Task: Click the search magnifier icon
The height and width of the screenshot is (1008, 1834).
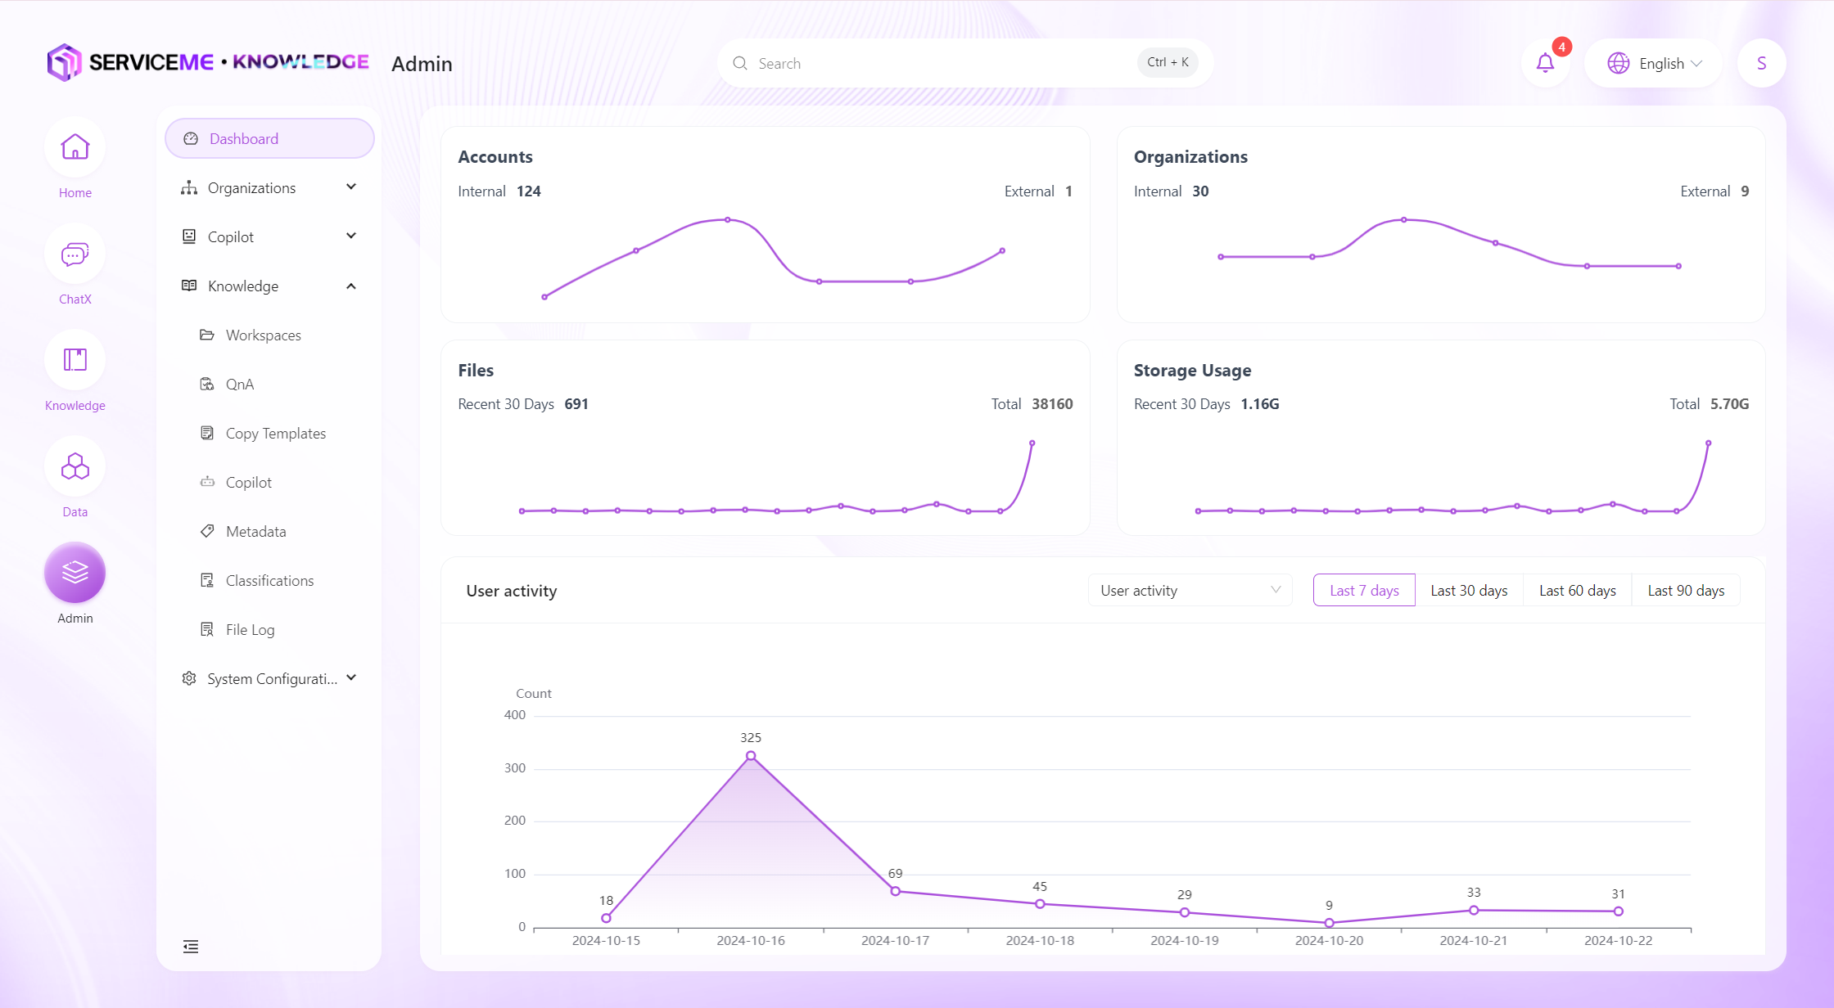Action: 740,63
